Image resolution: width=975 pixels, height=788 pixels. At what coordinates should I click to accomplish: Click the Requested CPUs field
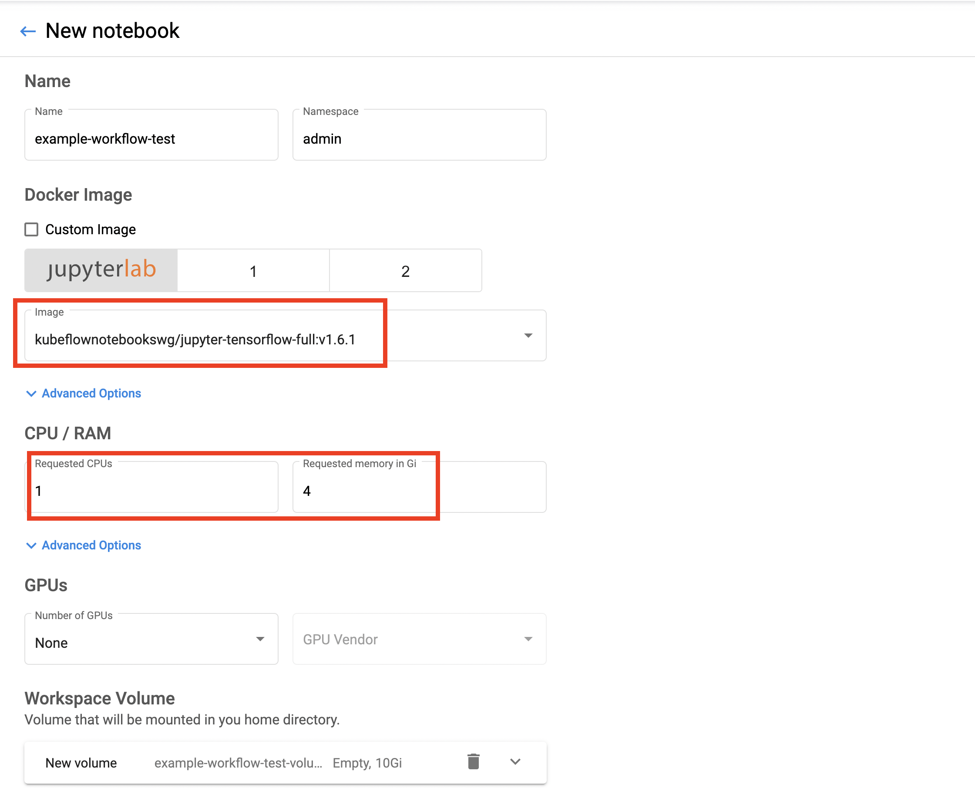tap(151, 491)
